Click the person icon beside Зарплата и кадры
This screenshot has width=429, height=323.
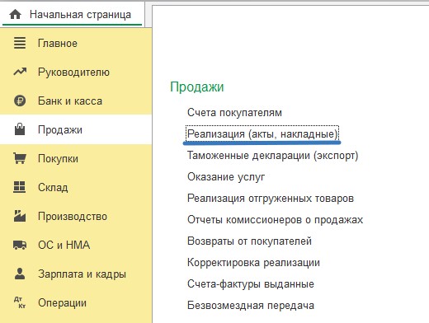(20, 274)
